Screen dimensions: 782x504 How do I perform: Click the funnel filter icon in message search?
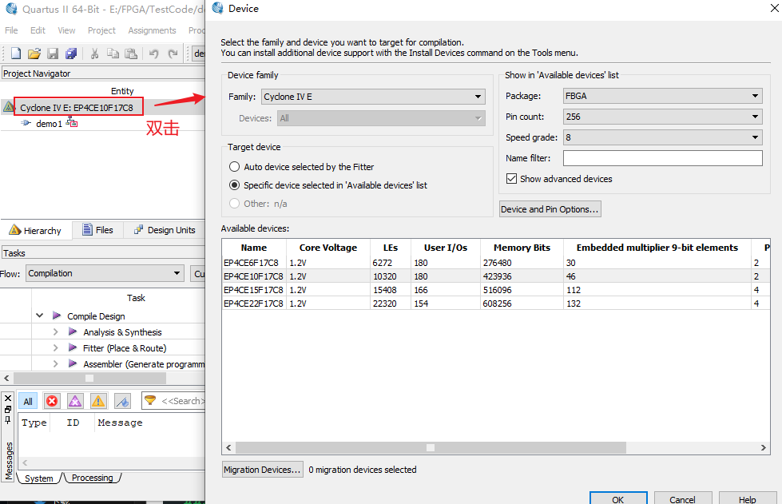(x=150, y=400)
